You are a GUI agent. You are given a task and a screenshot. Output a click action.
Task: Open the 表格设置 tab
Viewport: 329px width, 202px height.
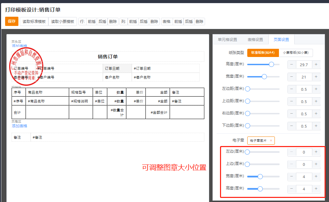click(255, 40)
